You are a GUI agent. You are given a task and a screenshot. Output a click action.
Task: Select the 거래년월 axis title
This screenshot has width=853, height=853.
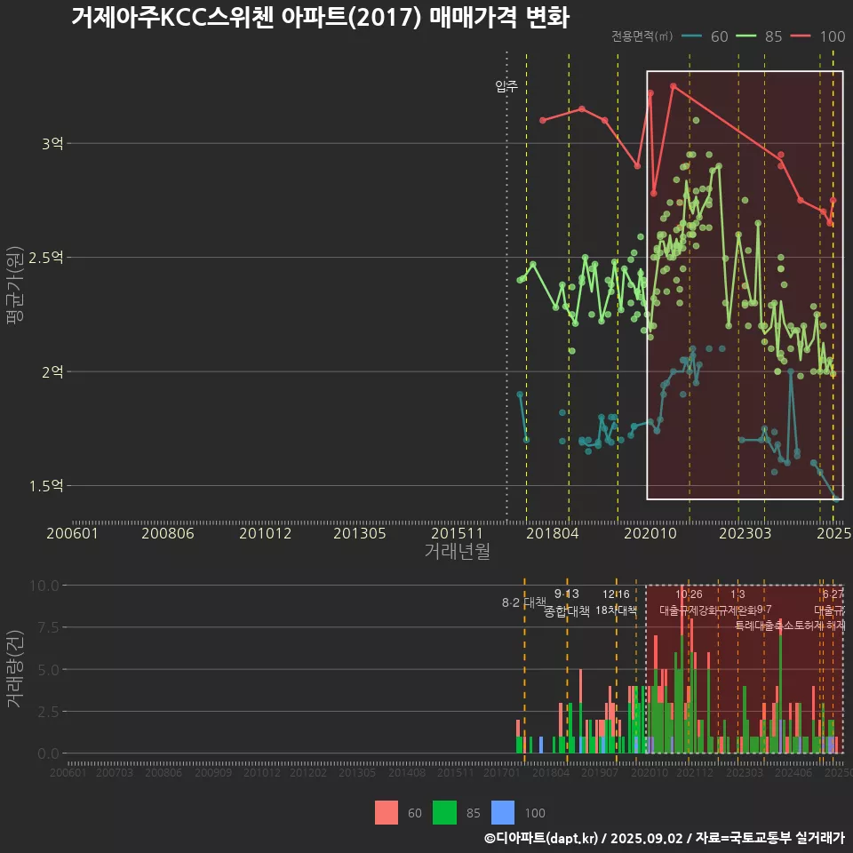[x=457, y=551]
